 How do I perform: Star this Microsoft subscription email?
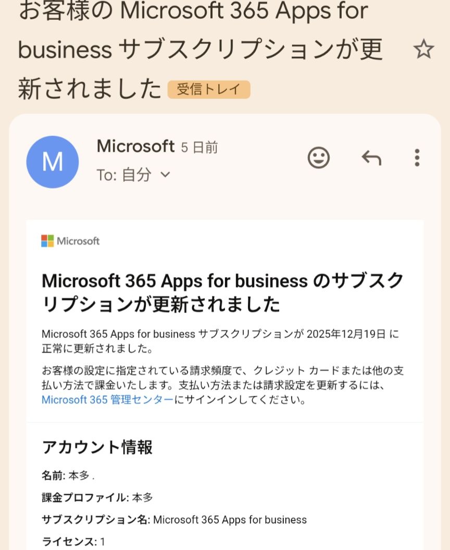tap(423, 50)
